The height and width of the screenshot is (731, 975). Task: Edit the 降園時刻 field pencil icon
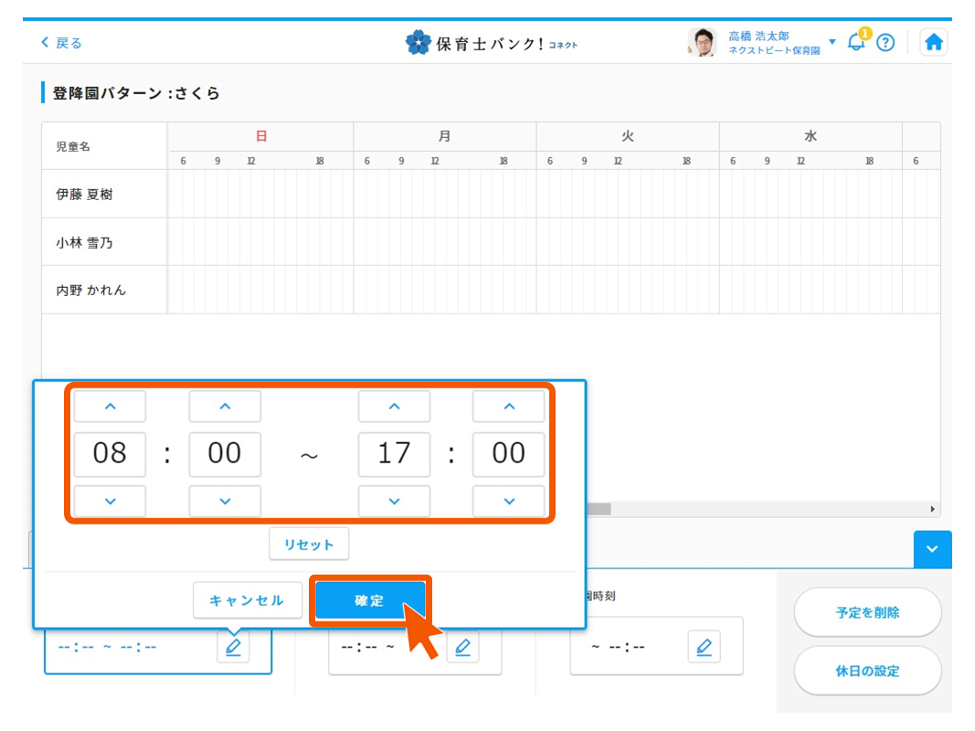tap(705, 646)
